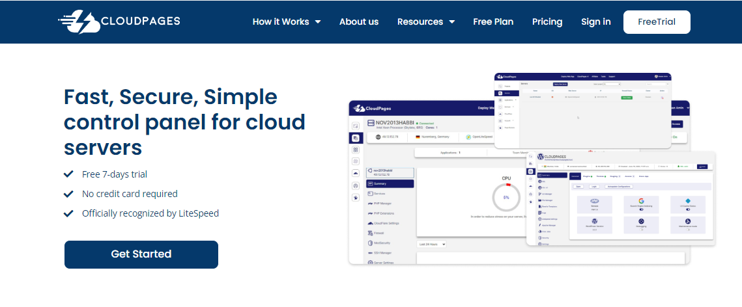The width and height of the screenshot is (742, 307).
Task: Expand the Resources dropdown menu
Action: click(426, 21)
